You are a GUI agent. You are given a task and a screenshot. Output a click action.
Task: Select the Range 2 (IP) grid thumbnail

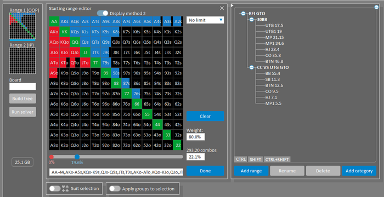click(22, 61)
